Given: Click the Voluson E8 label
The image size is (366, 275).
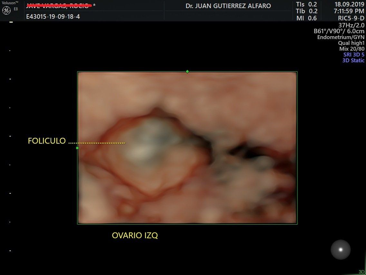Looking at the screenshot, I should (x=10, y=2).
